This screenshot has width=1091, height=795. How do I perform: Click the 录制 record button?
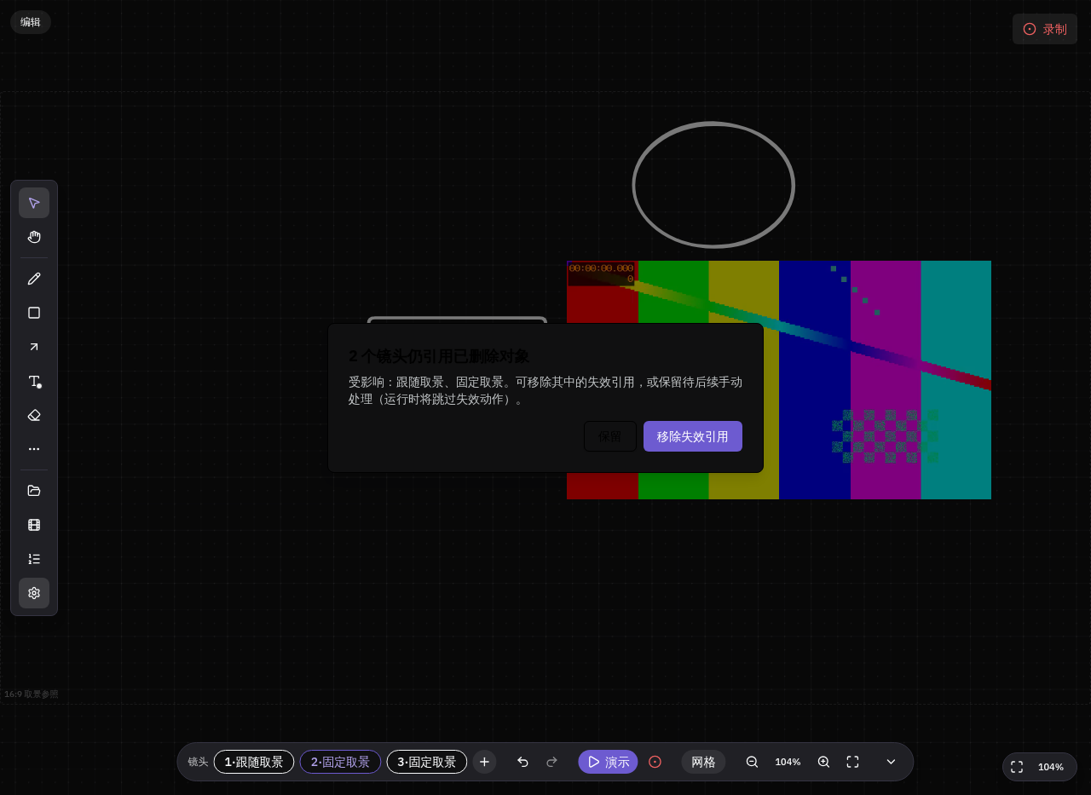1045,29
